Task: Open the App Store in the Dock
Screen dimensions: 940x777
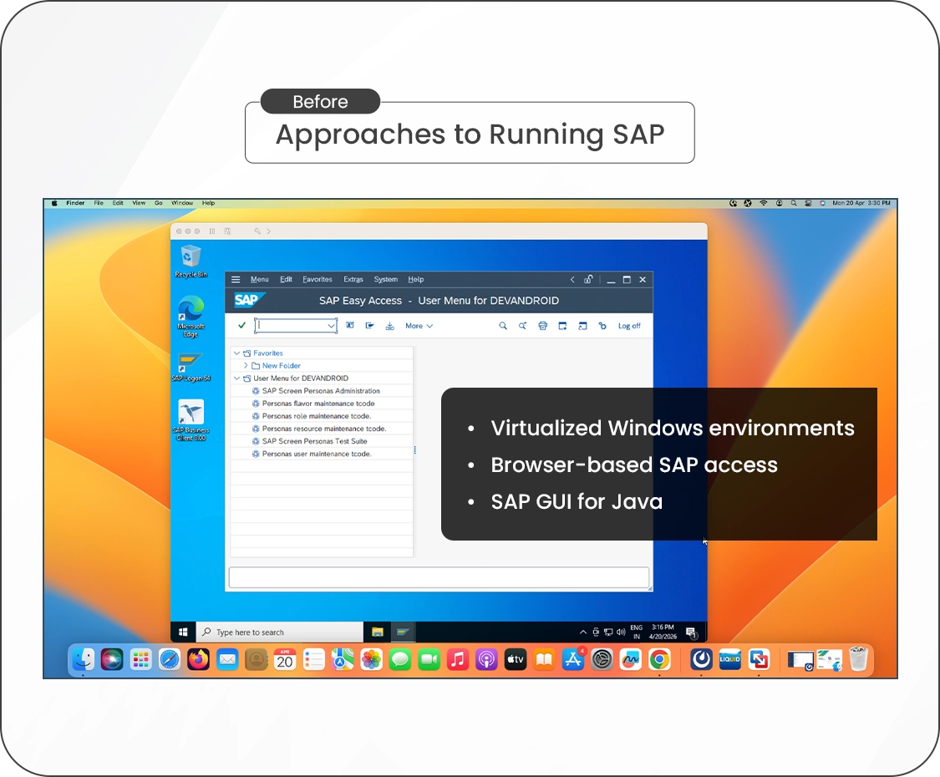Action: coord(573,660)
